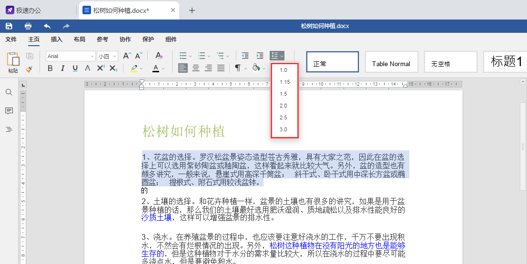Click the format painter brush icon
The width and height of the screenshot is (527, 264).
(x=29, y=69)
